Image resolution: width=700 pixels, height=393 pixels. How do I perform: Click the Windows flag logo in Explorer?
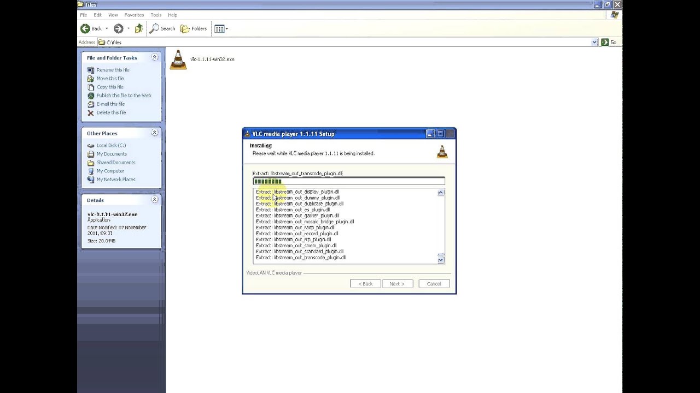point(615,15)
